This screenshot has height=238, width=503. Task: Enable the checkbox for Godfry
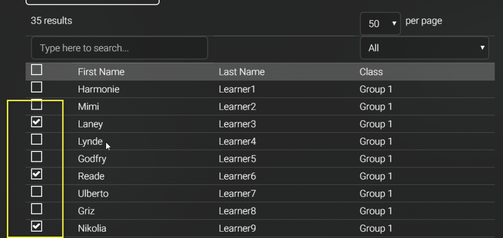click(36, 157)
